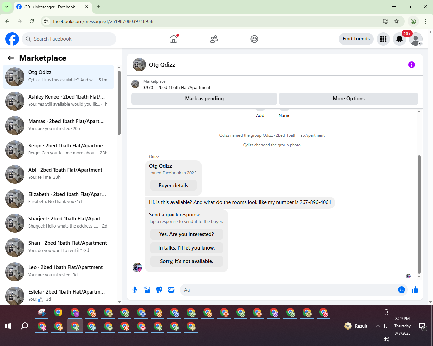Click Mark as pending
Screen dimensions: 433x346
click(x=204, y=99)
